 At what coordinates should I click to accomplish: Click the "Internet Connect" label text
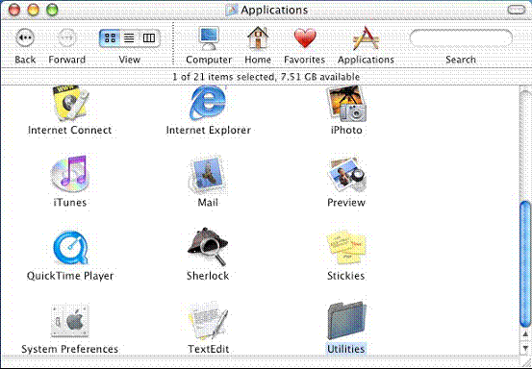coord(69,130)
